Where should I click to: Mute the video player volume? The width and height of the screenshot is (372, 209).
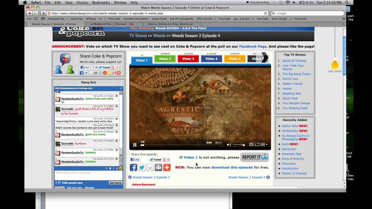coord(229,145)
